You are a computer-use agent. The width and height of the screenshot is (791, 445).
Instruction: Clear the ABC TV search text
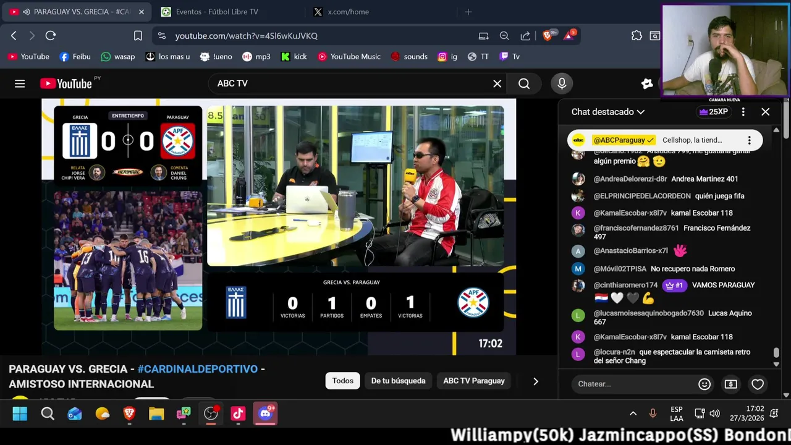[497, 83]
